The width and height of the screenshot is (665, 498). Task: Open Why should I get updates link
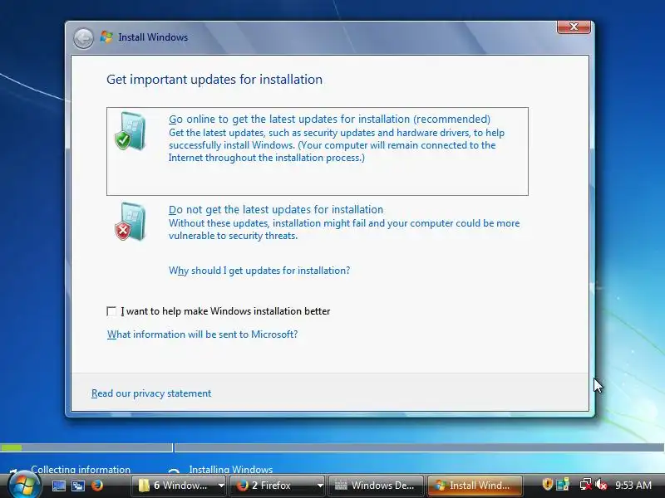tap(259, 271)
